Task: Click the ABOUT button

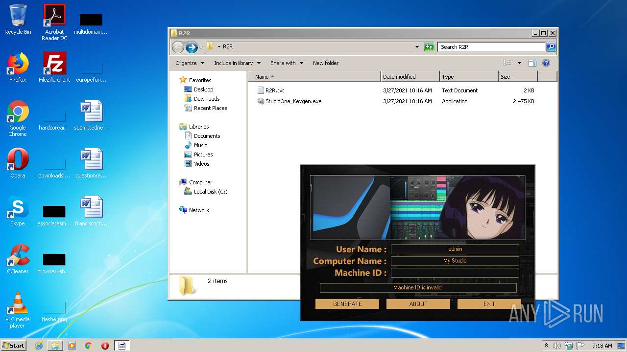Action: click(418, 304)
